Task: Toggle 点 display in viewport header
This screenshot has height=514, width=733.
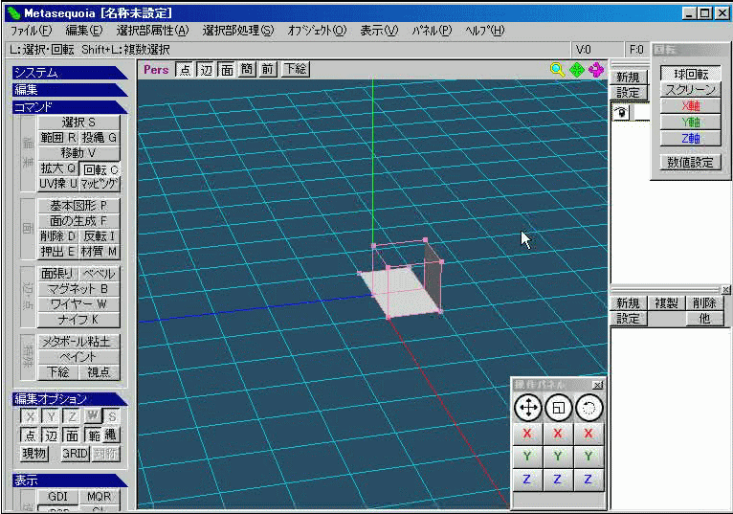Action: click(x=185, y=70)
